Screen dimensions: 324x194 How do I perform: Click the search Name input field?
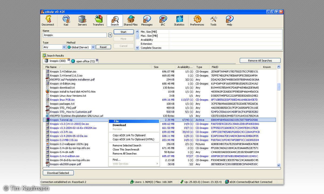[75, 35]
